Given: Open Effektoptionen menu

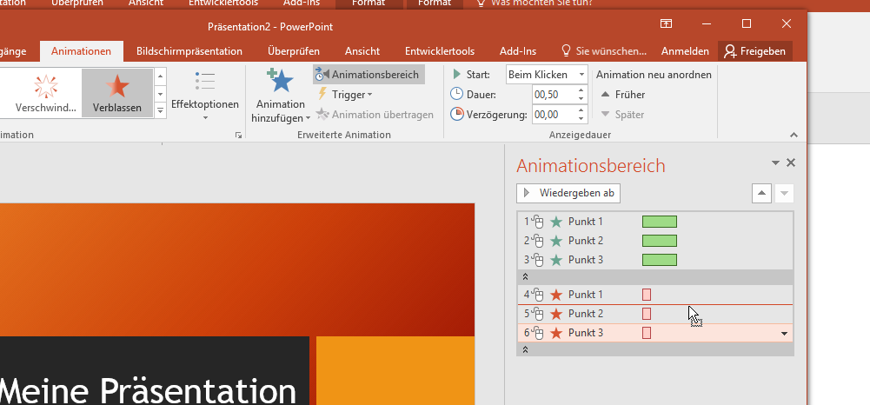Looking at the screenshot, I should coord(205,96).
